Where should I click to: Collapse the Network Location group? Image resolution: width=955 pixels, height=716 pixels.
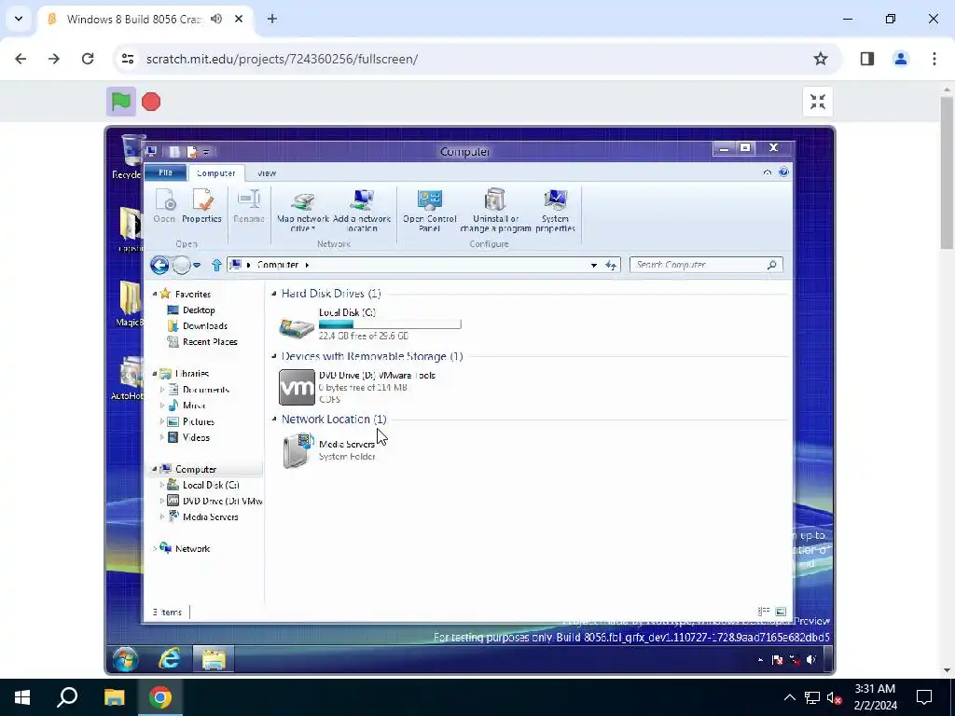pos(274,419)
